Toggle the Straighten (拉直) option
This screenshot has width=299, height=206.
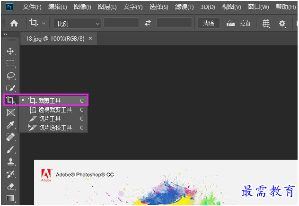pyautogui.click(x=238, y=24)
